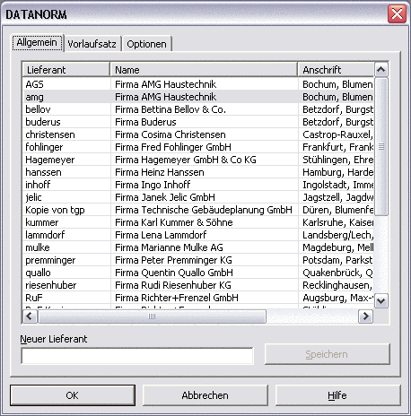
Task: Click name Firma Technische Gebäudeplanung GmbH
Action: pos(204,210)
